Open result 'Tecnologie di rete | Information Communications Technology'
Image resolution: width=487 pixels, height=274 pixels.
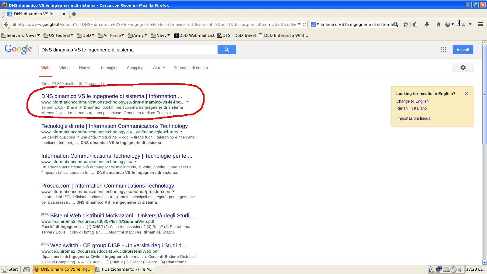[114, 126]
